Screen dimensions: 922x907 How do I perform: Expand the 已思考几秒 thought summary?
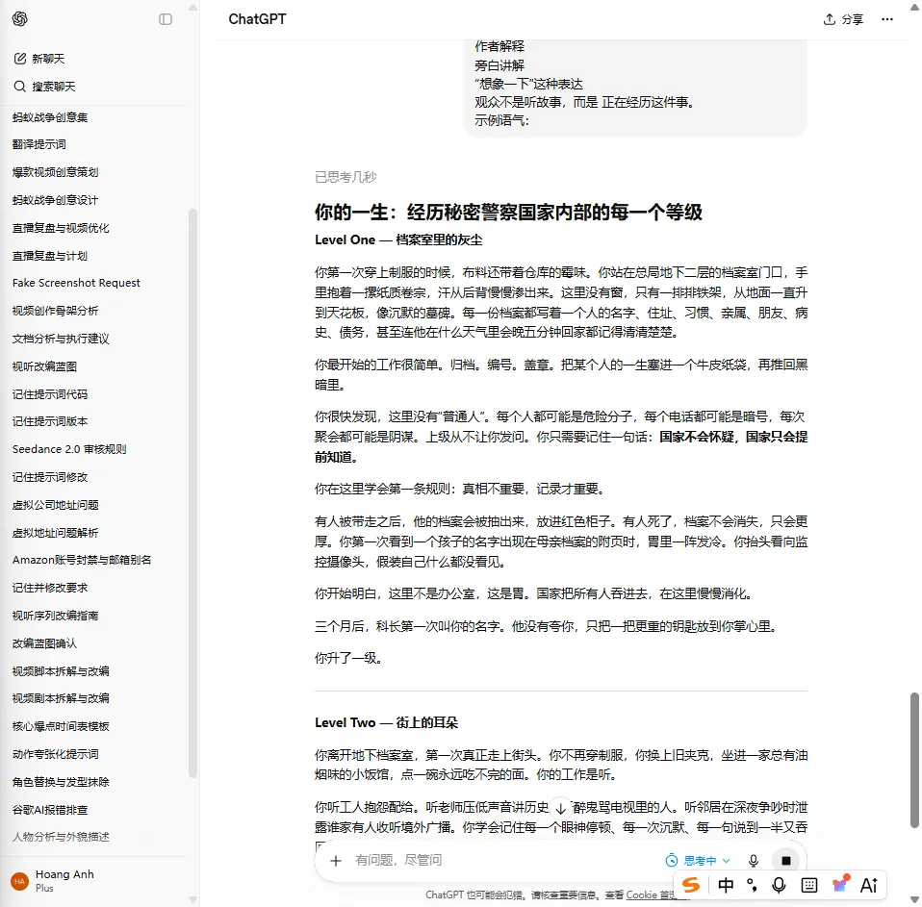[346, 177]
